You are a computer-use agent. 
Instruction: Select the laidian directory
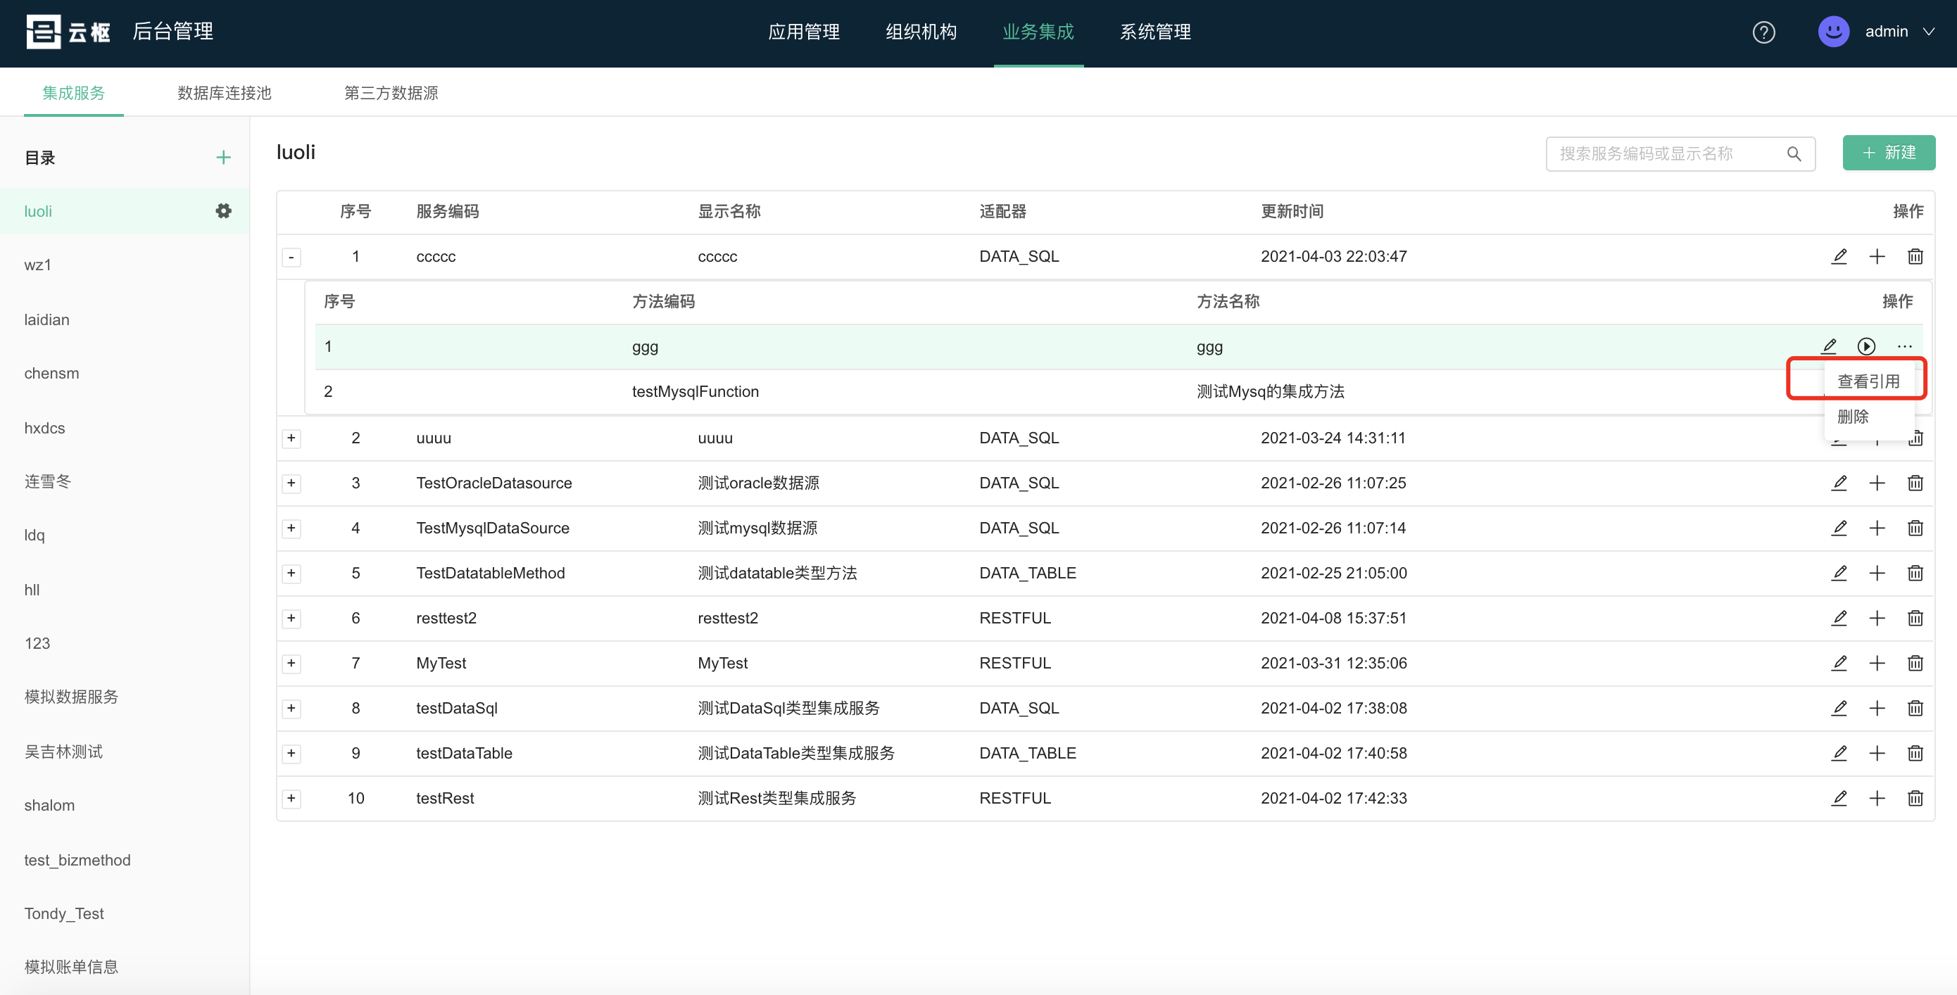coord(125,319)
